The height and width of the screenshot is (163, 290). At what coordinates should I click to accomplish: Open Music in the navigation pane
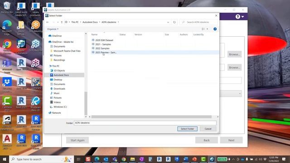[x=55, y=93]
